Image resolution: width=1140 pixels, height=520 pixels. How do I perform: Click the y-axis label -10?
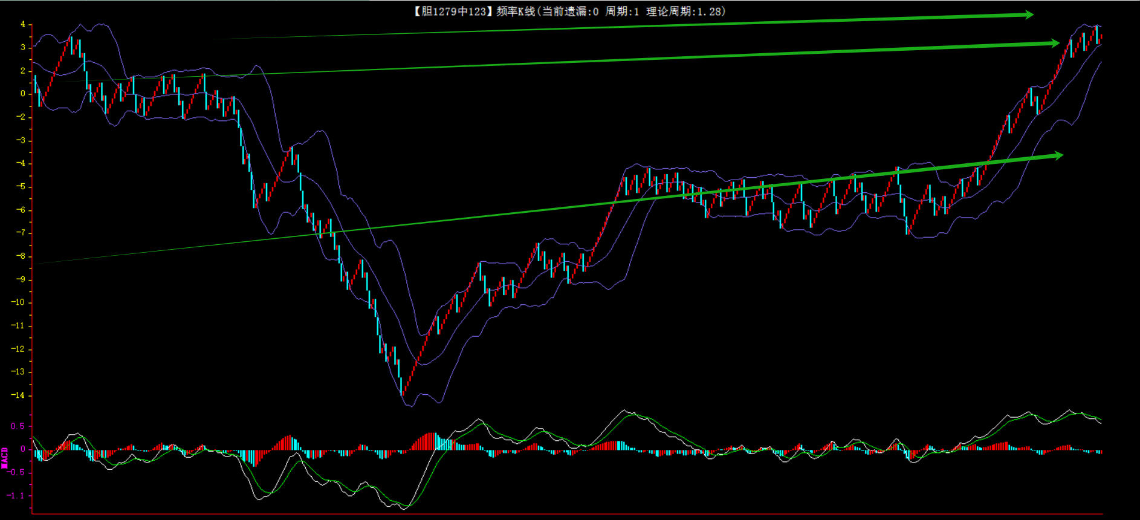point(19,302)
